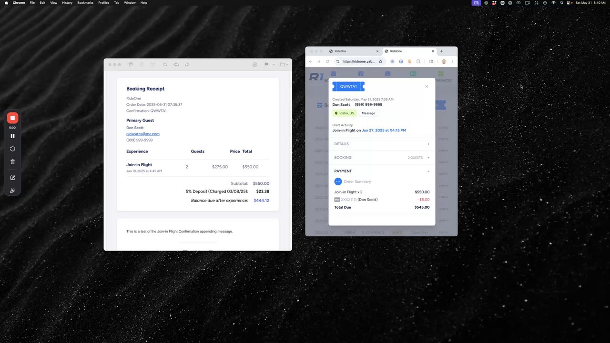The image size is (610, 343).
Task: Click the Message button for Don Scott
Action: (x=368, y=113)
